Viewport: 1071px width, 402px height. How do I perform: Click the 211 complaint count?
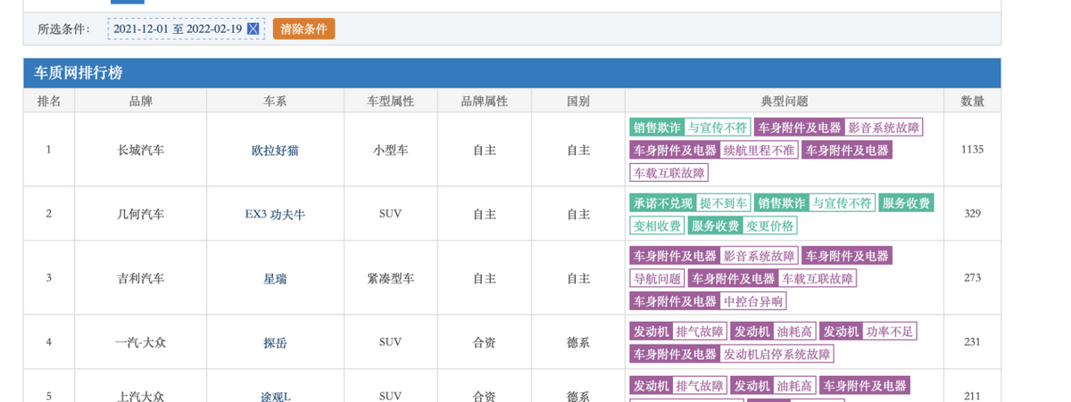tap(972, 397)
